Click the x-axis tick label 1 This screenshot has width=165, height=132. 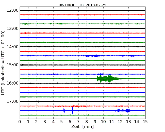[x=28, y=122]
